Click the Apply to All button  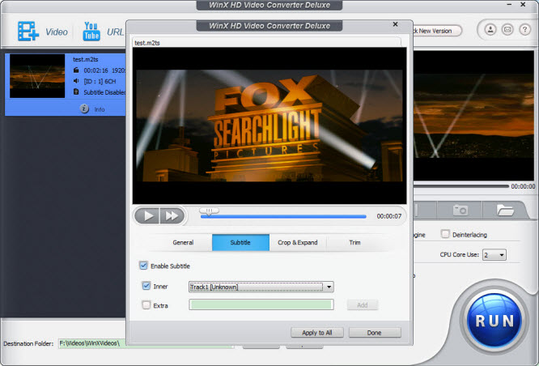[317, 333]
